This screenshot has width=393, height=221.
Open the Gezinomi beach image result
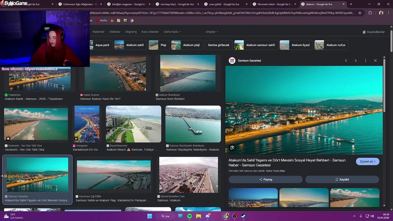[36, 124]
